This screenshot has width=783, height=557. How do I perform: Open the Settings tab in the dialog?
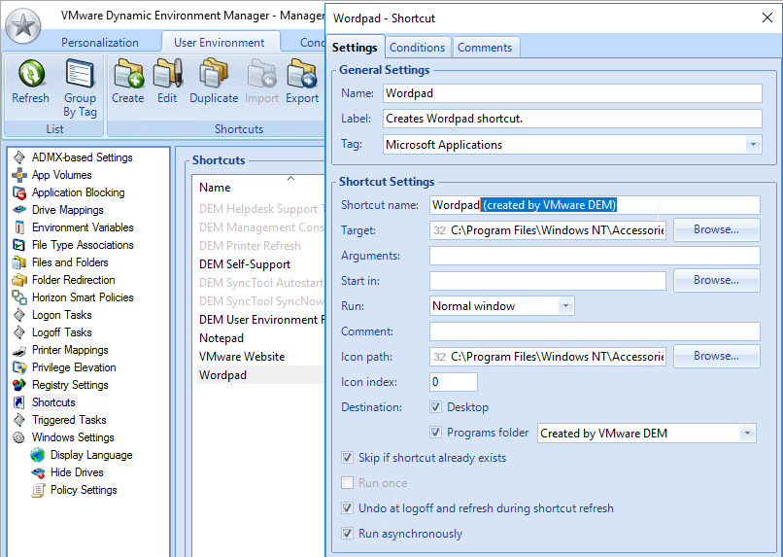point(355,48)
